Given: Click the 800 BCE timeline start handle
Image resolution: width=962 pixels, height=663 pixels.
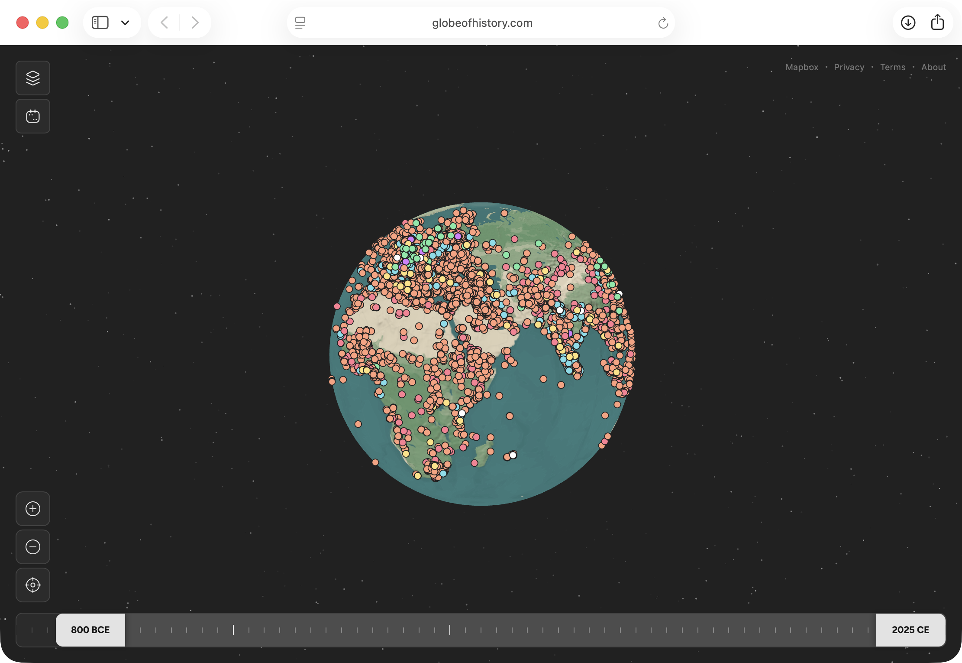Looking at the screenshot, I should click(x=90, y=630).
